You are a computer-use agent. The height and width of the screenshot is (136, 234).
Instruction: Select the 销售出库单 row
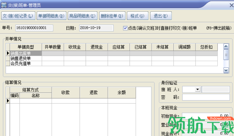(111, 53)
